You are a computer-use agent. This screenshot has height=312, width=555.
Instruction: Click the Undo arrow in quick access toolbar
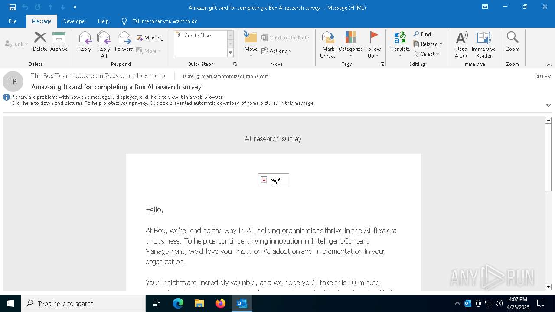pyautogui.click(x=25, y=7)
